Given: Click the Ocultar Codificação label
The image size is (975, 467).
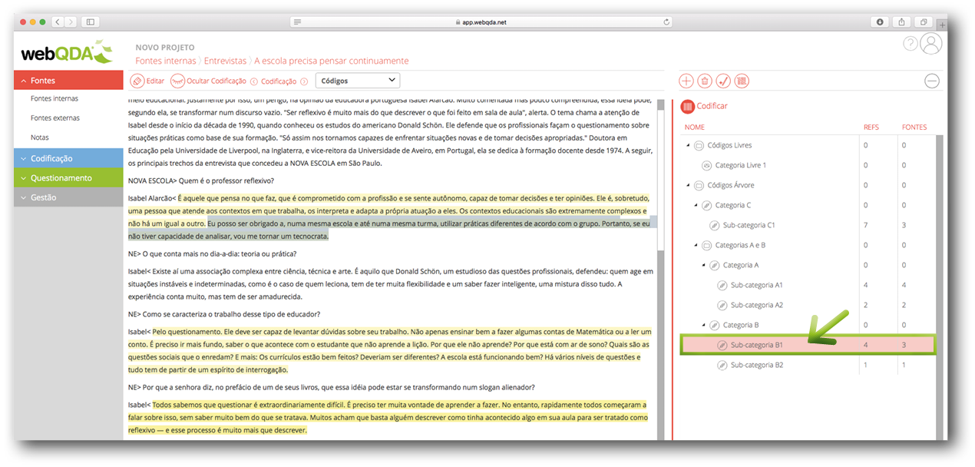Looking at the screenshot, I should click(216, 81).
